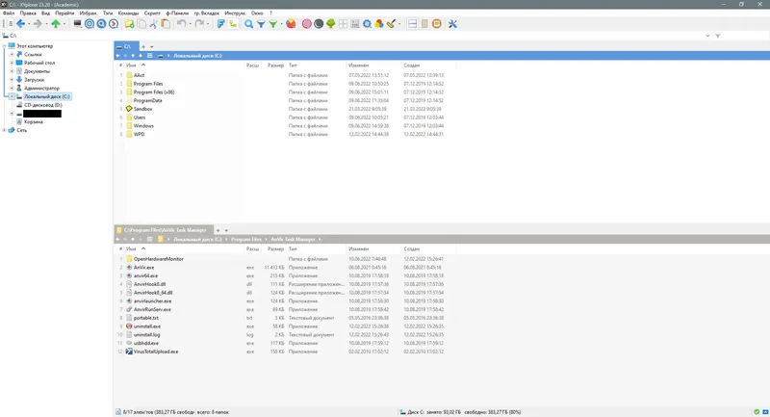Click the Copy toolbar icon
Viewport: 770px width, 417px height.
point(141,23)
